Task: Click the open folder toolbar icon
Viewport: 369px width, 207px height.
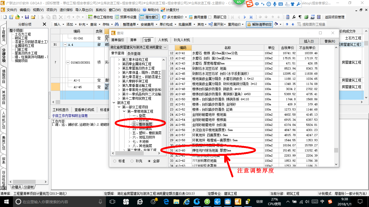Action: [17, 17]
